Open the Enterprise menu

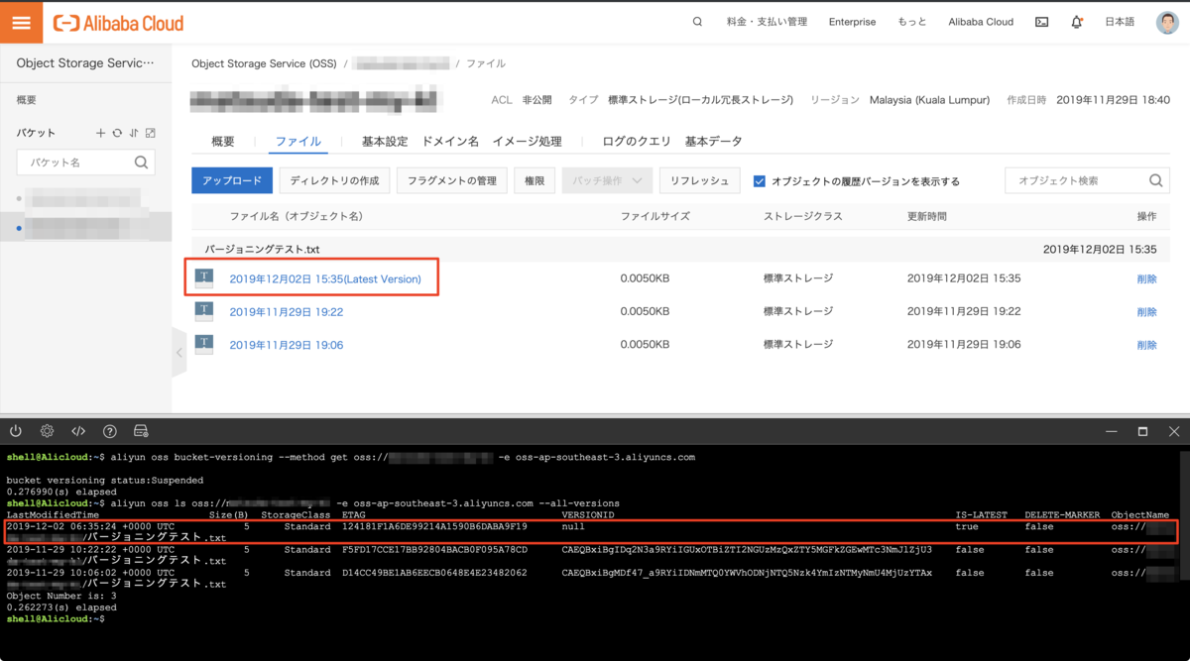click(x=852, y=22)
